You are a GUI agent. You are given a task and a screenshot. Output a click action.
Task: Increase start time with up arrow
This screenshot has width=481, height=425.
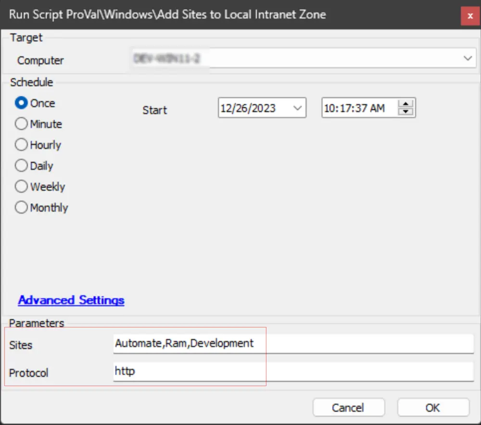[x=405, y=104]
